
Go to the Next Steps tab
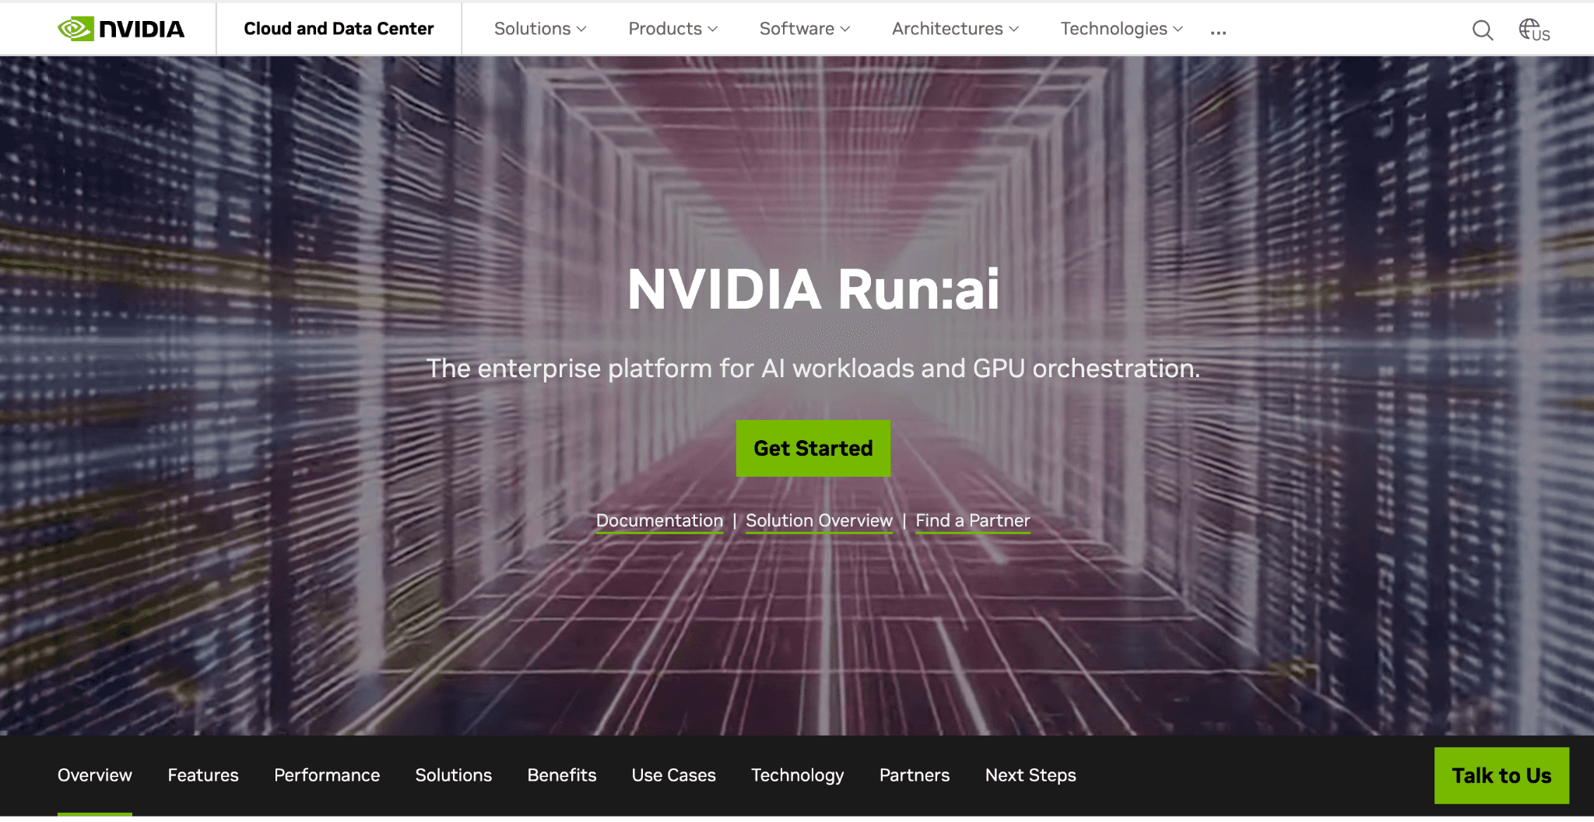click(1030, 775)
